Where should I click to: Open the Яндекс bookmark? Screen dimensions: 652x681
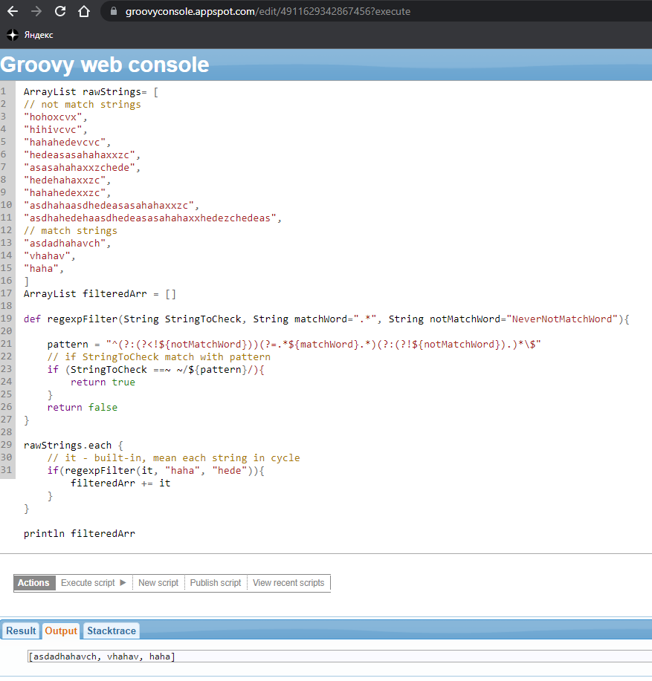pyautogui.click(x=30, y=35)
